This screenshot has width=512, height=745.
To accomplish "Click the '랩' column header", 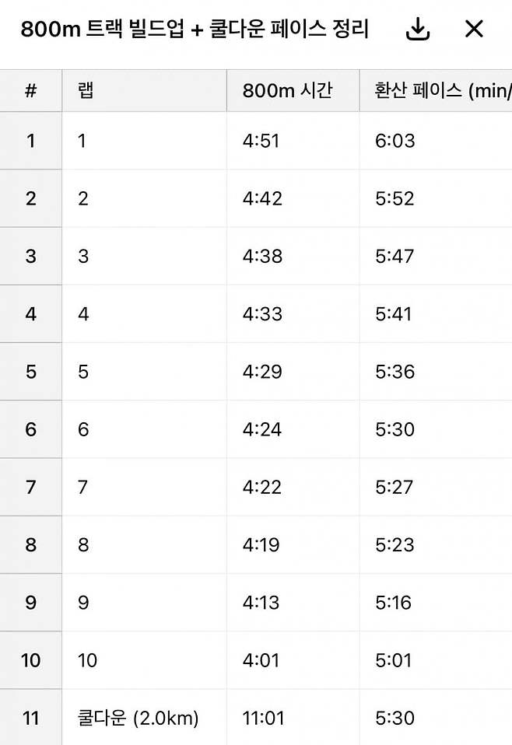I will (144, 91).
